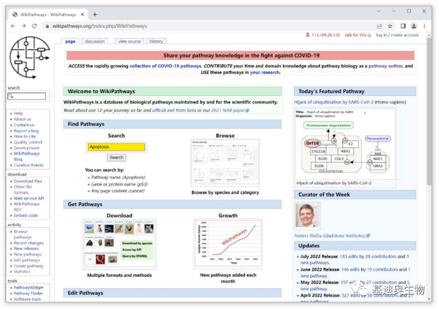Click the WikiPathways logo
Screen dimensions: 439x309
click(29, 58)
